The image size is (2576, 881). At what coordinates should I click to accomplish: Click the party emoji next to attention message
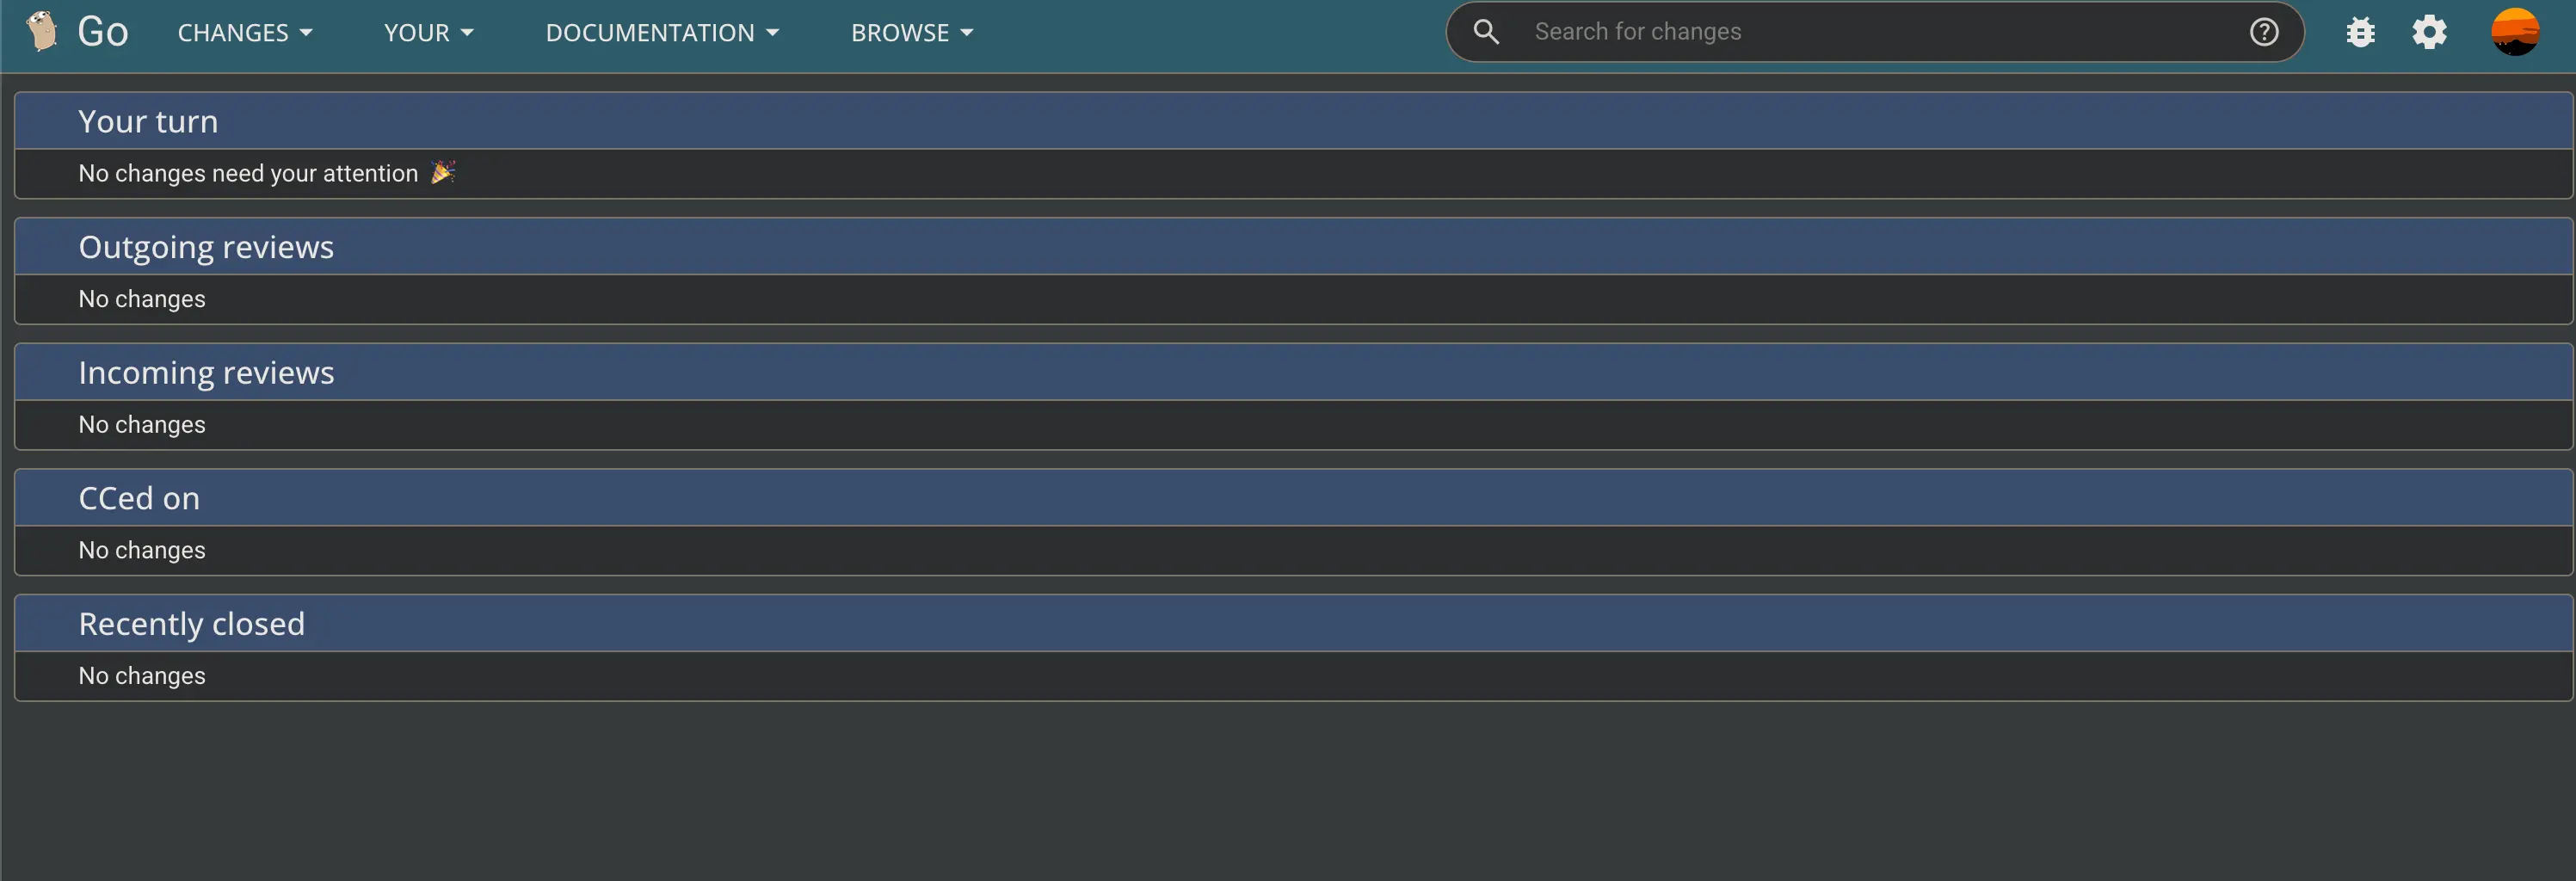point(441,172)
